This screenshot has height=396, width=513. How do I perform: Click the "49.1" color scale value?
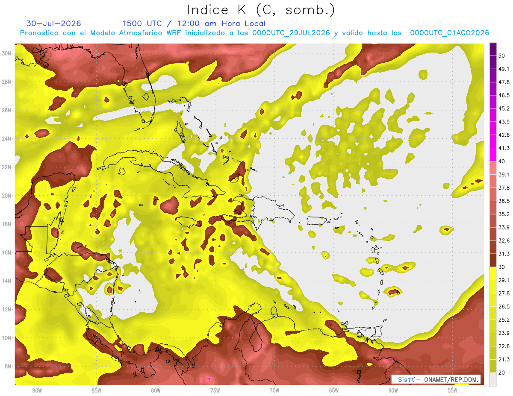[504, 69]
